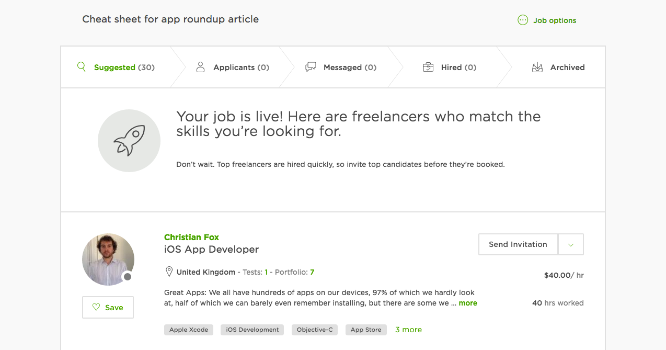Send Invitation to Christian Fox
The image size is (666, 350).
518,244
